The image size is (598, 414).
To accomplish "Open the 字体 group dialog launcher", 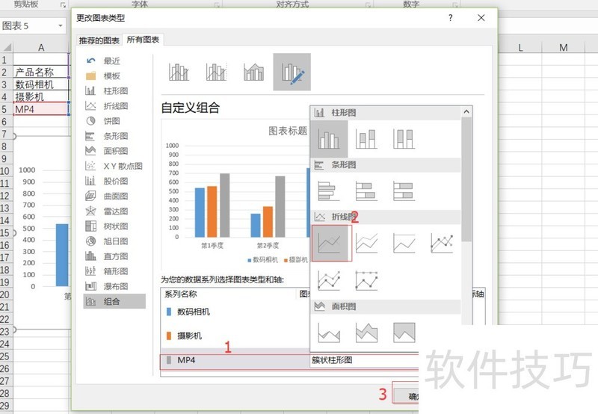I will point(218,5).
